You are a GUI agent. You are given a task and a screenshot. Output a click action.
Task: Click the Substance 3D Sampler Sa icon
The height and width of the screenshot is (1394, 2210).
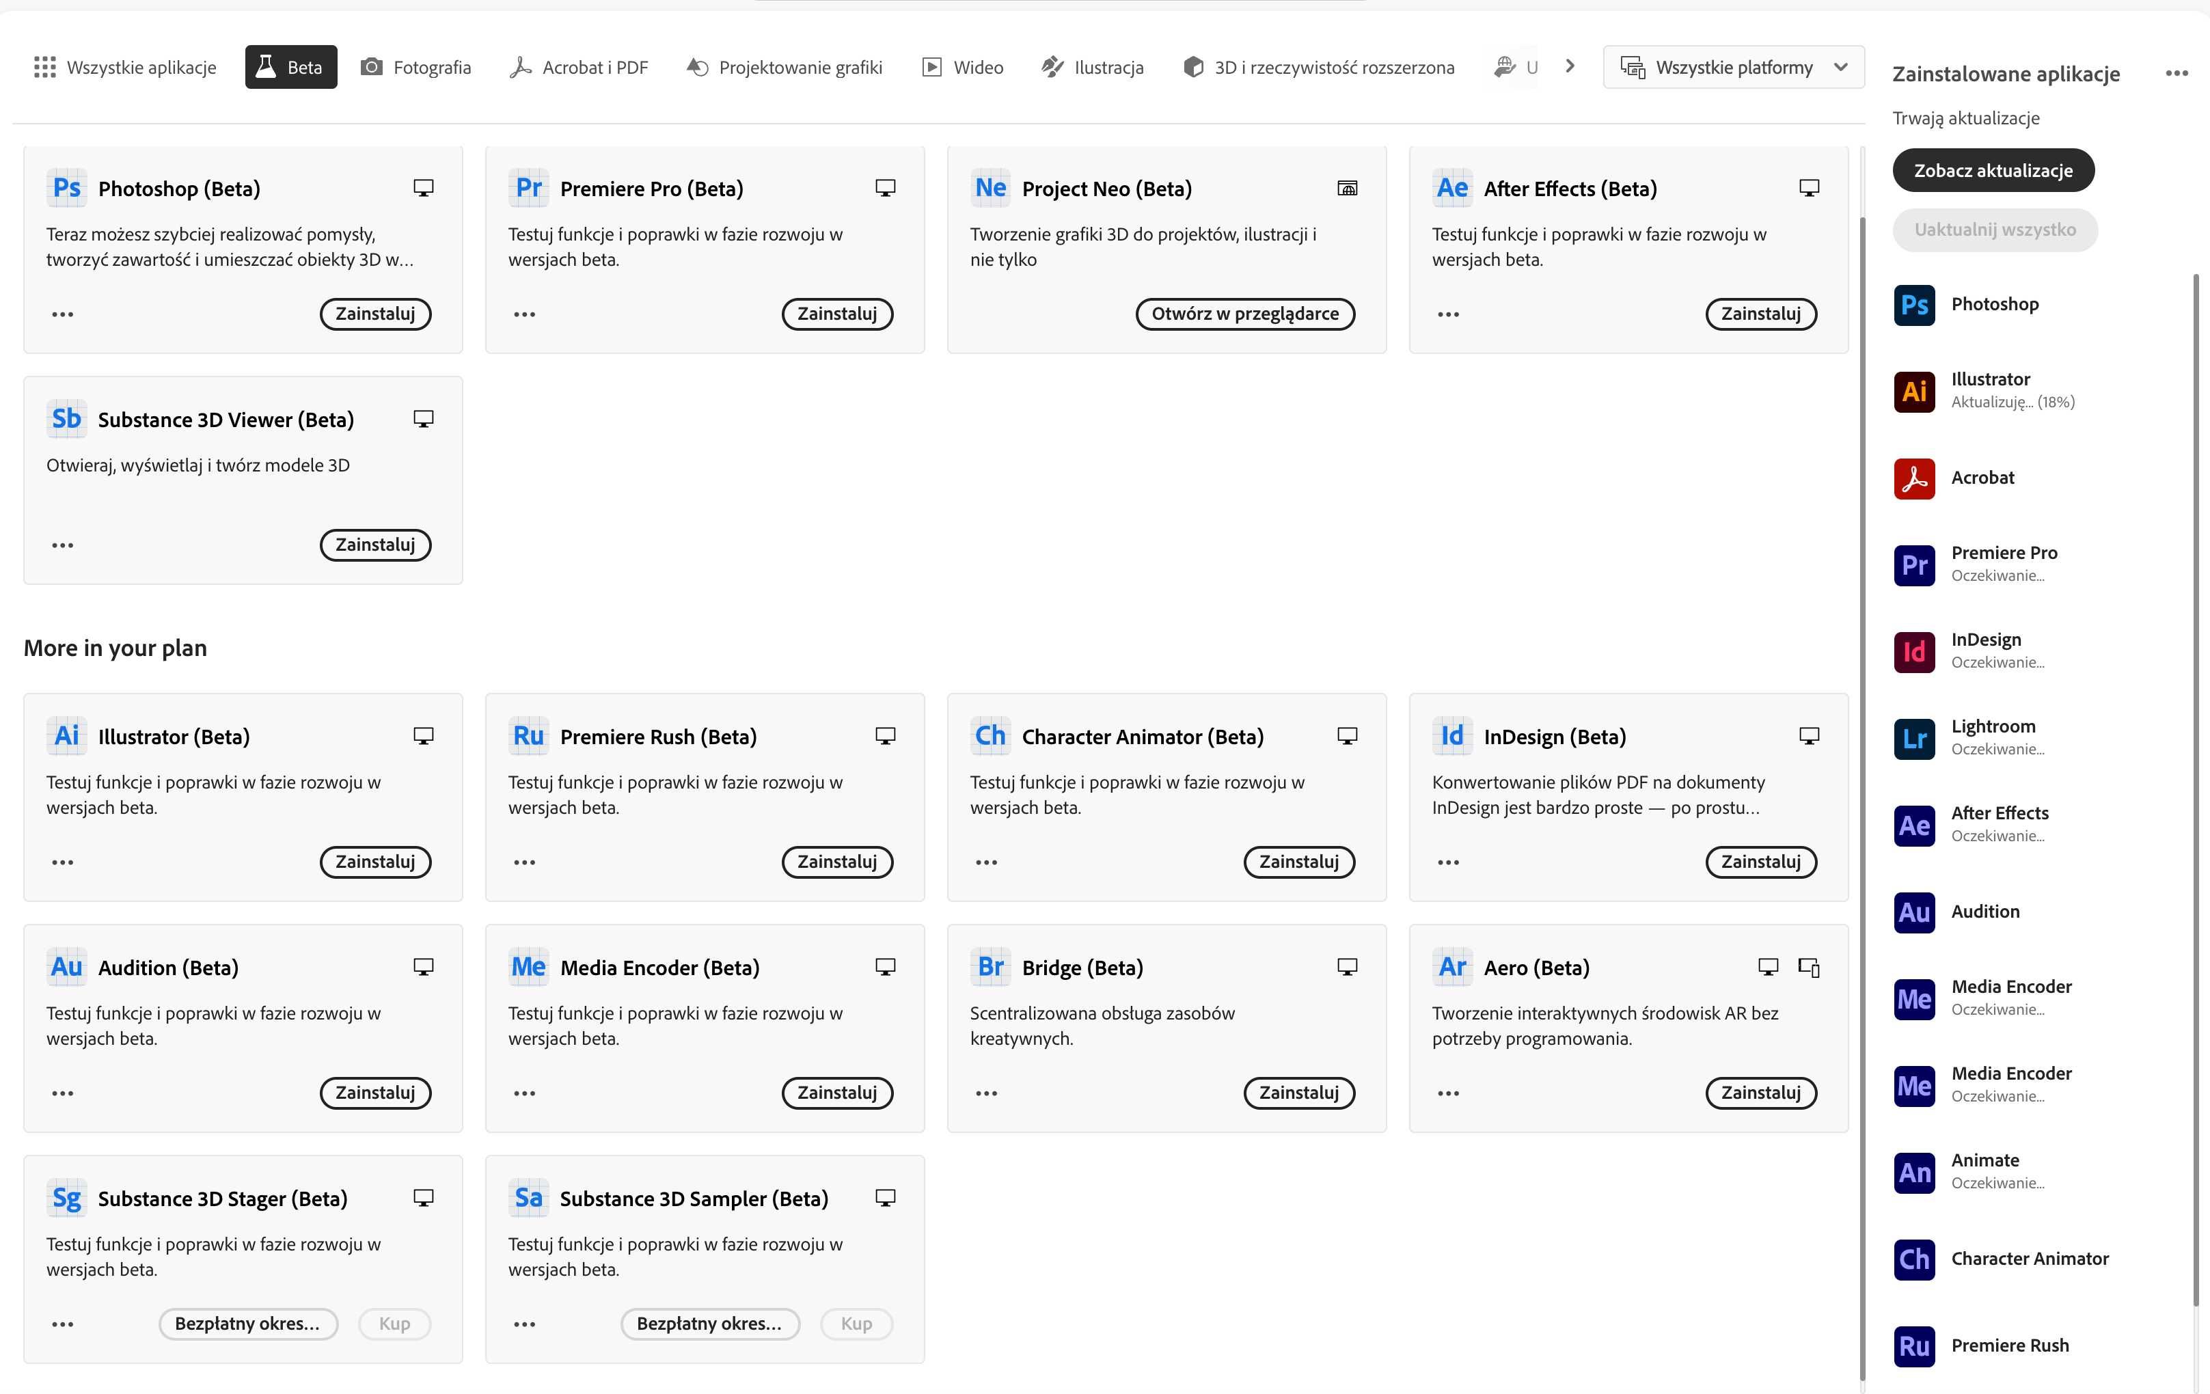pos(529,1198)
